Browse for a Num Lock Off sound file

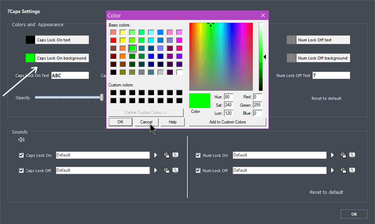352,170
